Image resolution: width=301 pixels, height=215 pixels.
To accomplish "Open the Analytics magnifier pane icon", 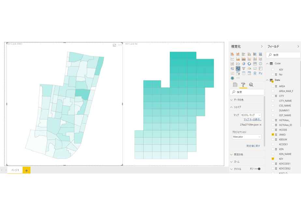I will (251, 85).
